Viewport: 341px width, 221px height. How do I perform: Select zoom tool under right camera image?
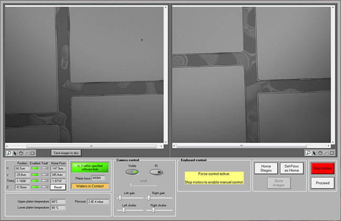click(x=309, y=153)
